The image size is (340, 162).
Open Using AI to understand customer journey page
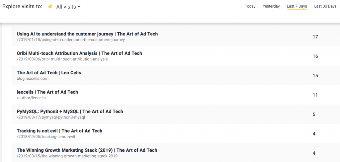(x=176, y=37)
